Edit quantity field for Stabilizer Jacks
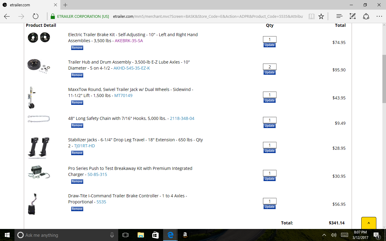Screen dimensions: 386x241 [x=270, y=145]
